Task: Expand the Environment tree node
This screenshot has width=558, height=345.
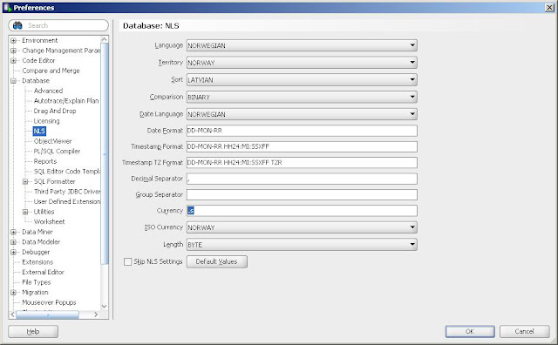Action: (x=13, y=41)
